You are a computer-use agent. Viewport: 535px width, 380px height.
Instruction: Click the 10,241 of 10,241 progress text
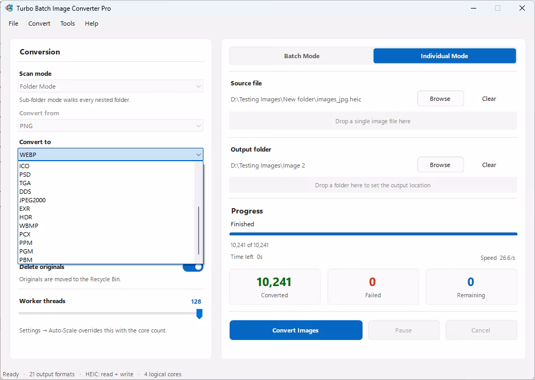coord(249,246)
